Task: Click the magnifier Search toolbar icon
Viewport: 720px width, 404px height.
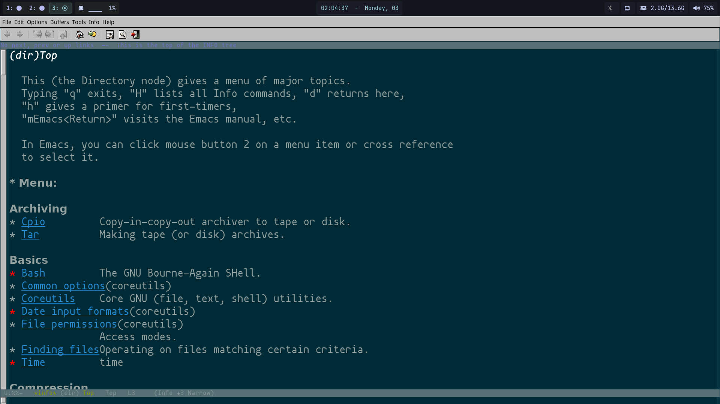Action: pos(123,34)
